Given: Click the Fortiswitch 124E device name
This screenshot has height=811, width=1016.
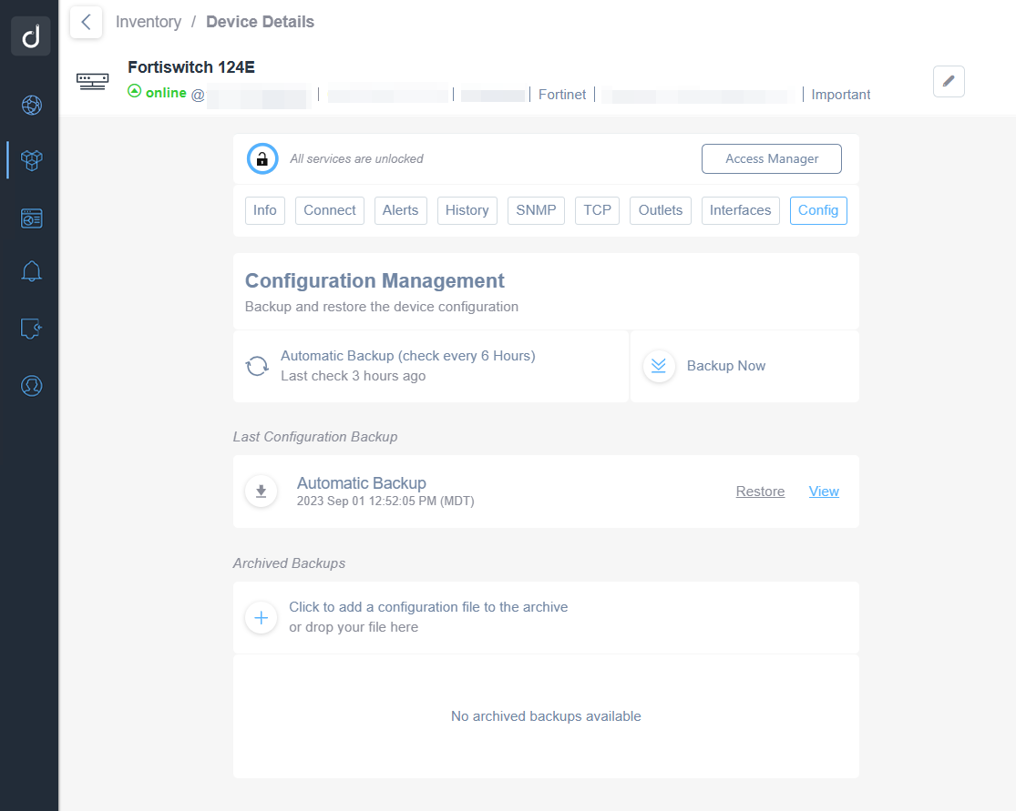Looking at the screenshot, I should pyautogui.click(x=191, y=67).
